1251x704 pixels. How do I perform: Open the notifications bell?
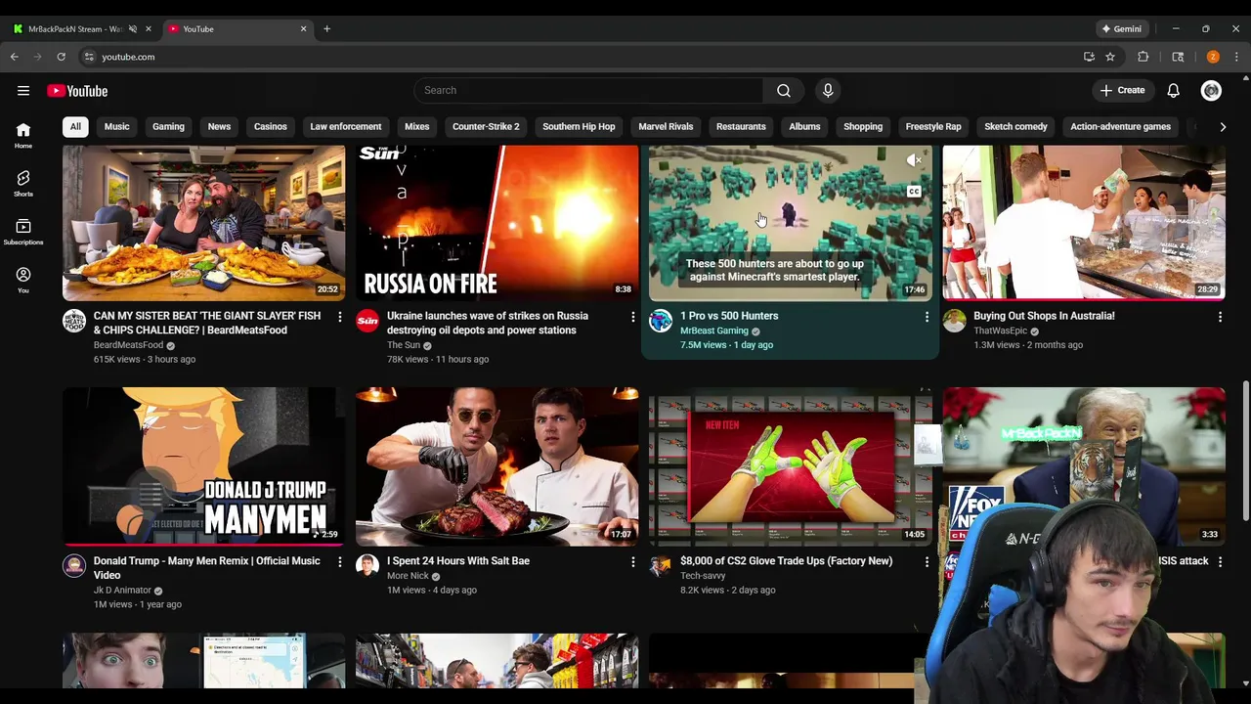[1173, 91]
